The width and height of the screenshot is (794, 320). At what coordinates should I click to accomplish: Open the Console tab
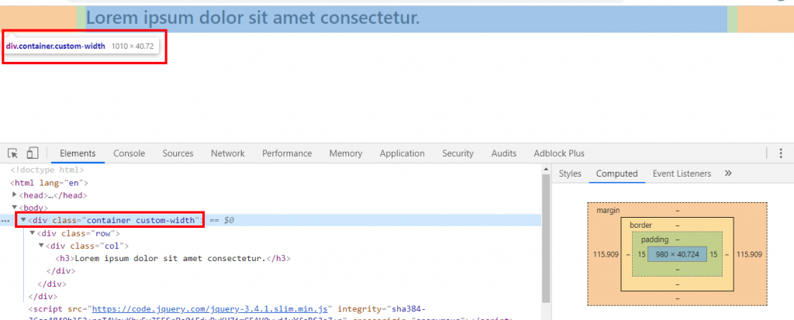coord(129,153)
